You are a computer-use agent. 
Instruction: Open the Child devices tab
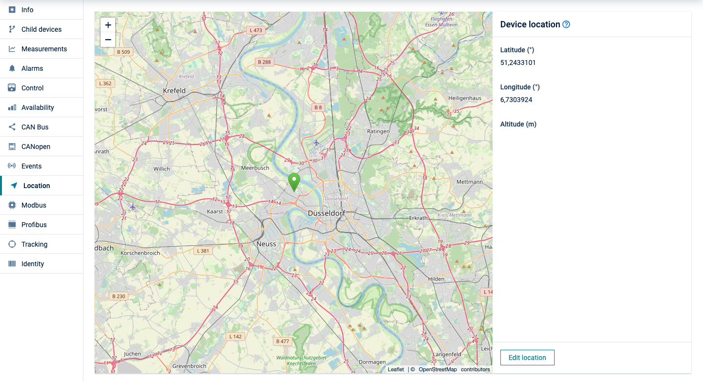[x=41, y=29]
